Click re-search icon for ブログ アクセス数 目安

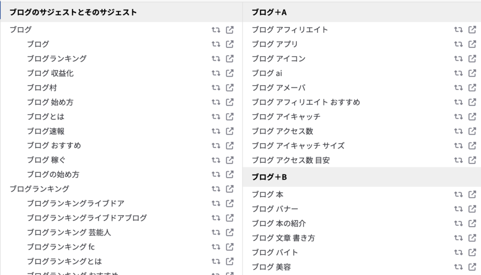click(x=458, y=160)
